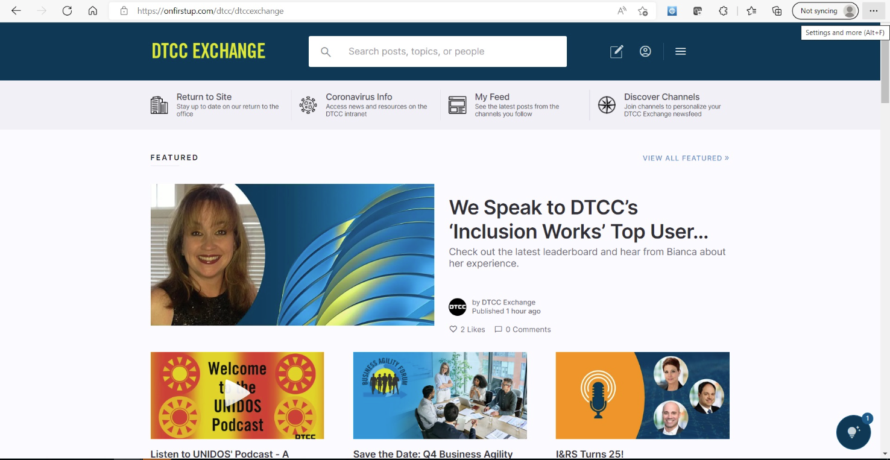
Task: Open the browser home page icon
Action: click(x=92, y=11)
